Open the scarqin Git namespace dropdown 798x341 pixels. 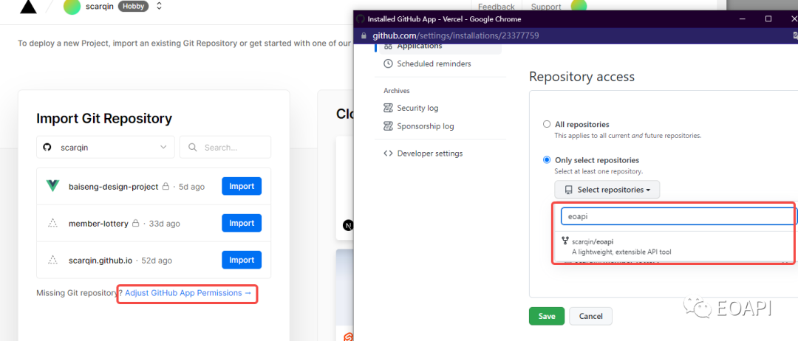pyautogui.click(x=106, y=147)
